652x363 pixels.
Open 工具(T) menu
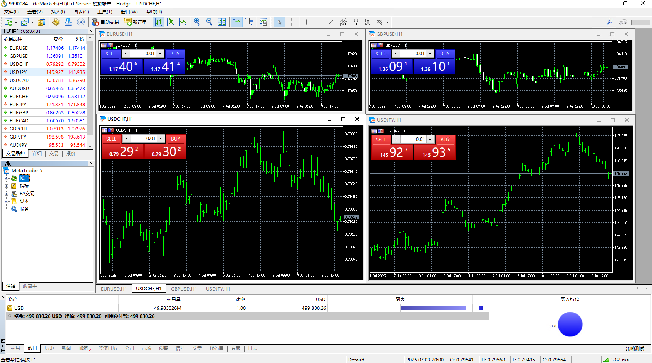(x=105, y=12)
